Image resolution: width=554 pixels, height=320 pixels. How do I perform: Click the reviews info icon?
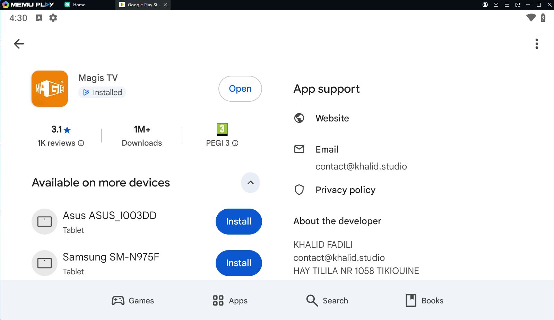(x=81, y=143)
